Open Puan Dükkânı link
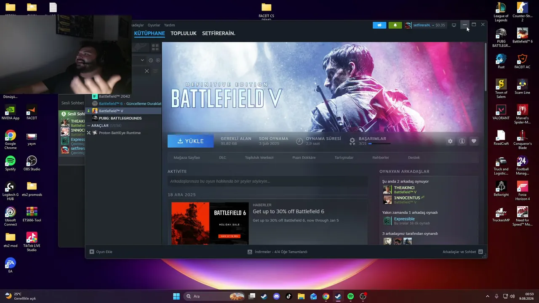 click(304, 157)
